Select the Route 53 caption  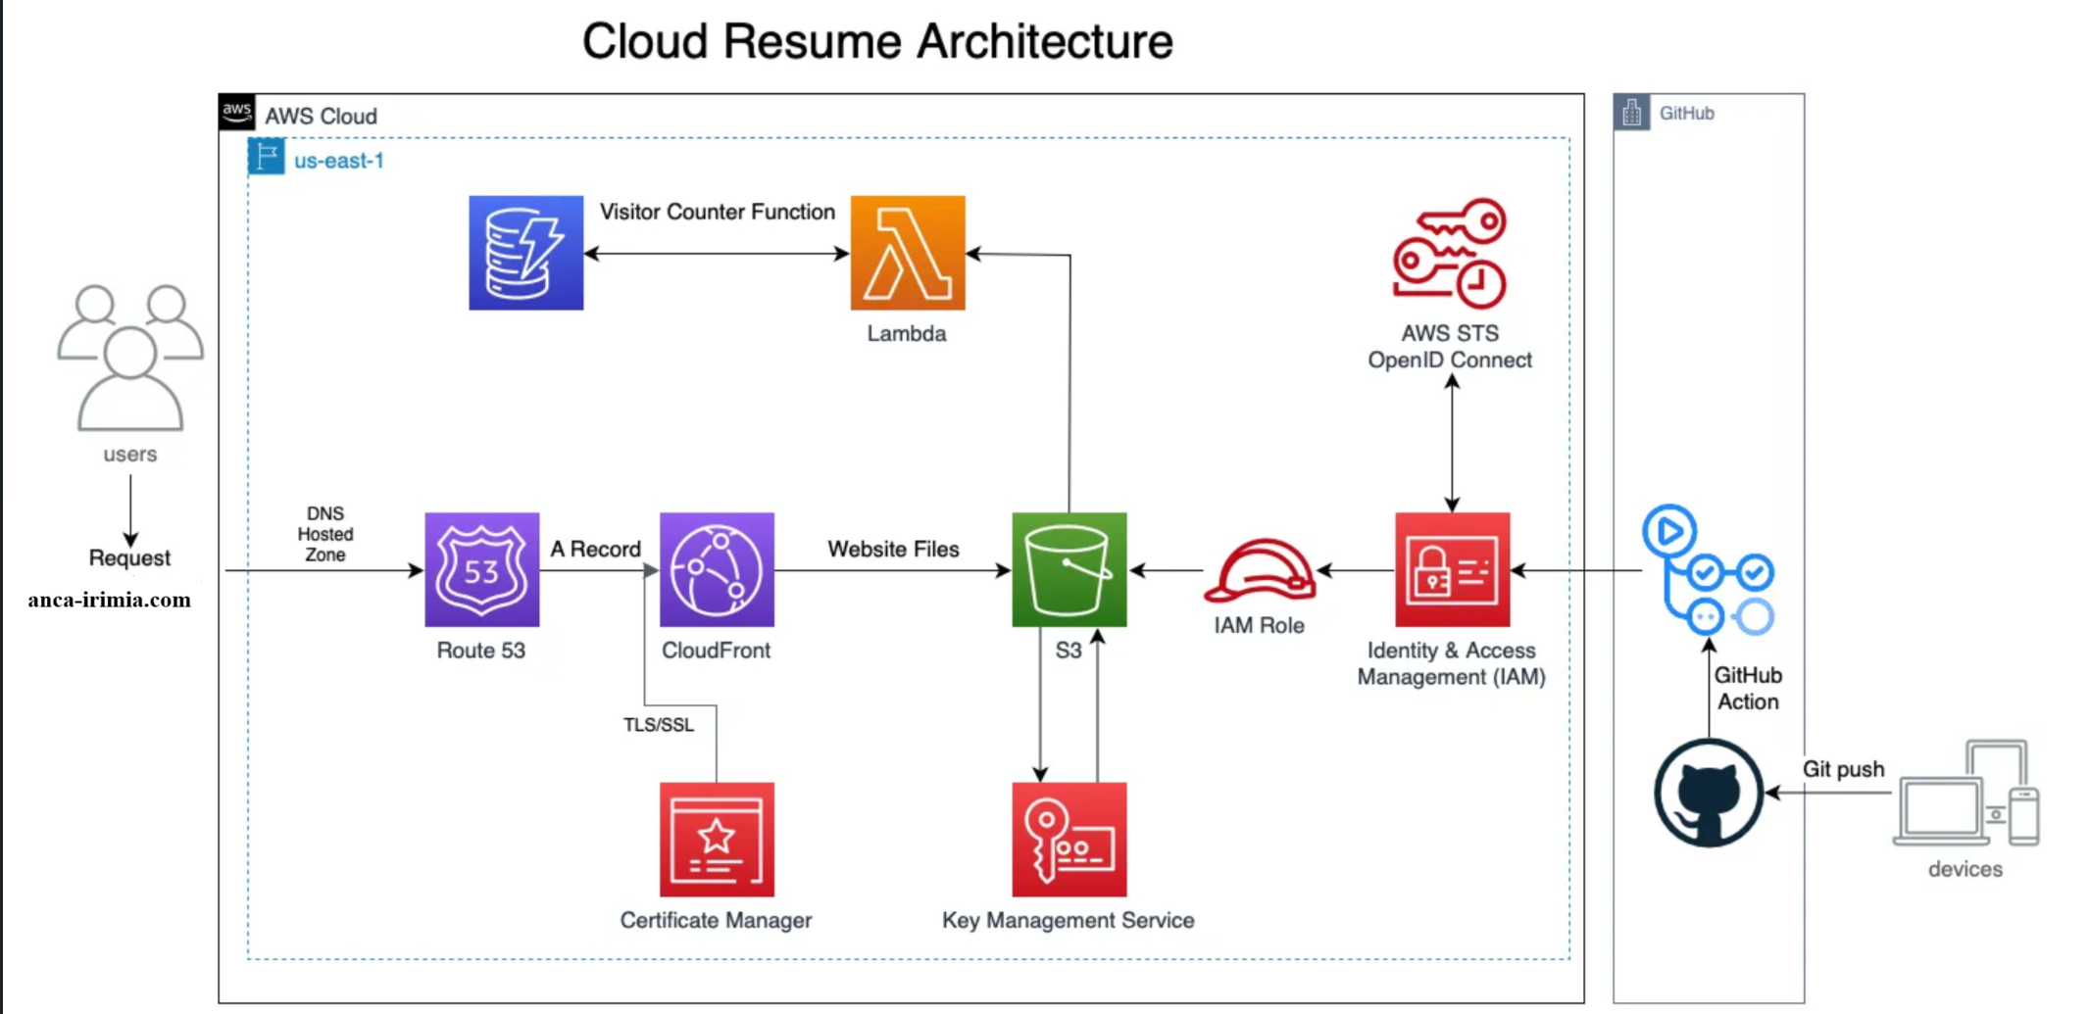point(481,651)
